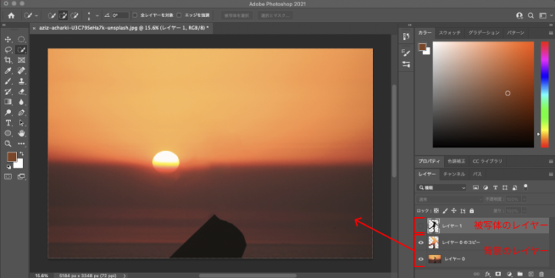This screenshot has width=555, height=278.
Task: Switch to the パターン tab
Action: pos(516,32)
